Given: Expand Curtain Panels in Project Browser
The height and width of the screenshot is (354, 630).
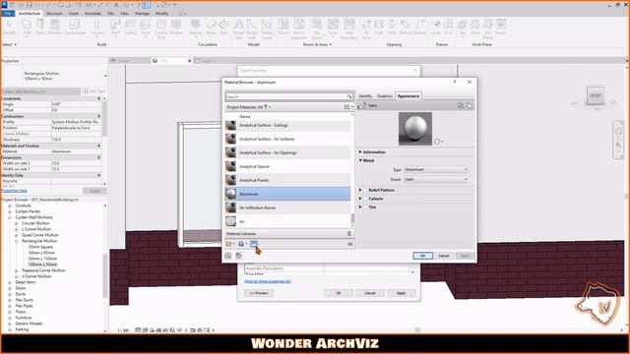Looking at the screenshot, I should (x=10, y=211).
